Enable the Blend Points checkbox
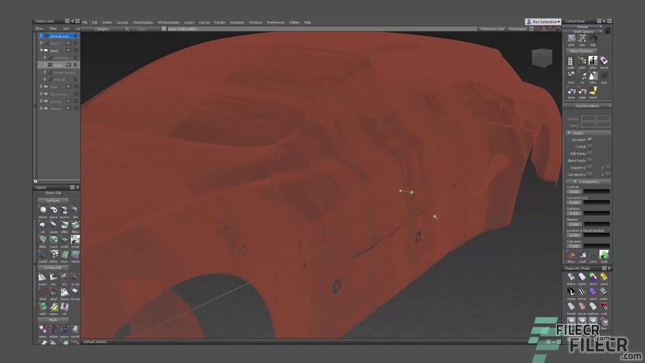645x363 pixels. tap(590, 160)
